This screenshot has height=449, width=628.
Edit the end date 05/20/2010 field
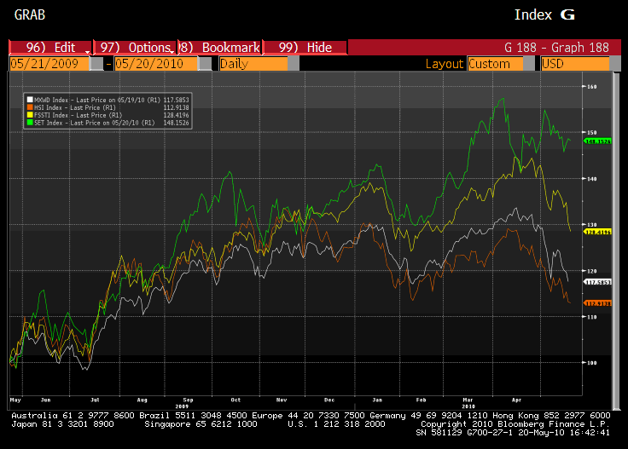[156, 64]
